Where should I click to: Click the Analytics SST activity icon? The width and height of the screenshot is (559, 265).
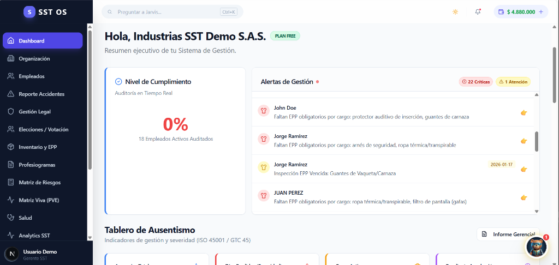tap(11, 236)
